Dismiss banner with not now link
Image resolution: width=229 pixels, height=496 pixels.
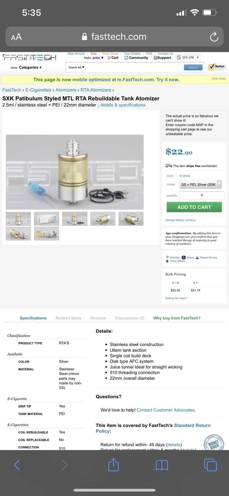(x=219, y=79)
